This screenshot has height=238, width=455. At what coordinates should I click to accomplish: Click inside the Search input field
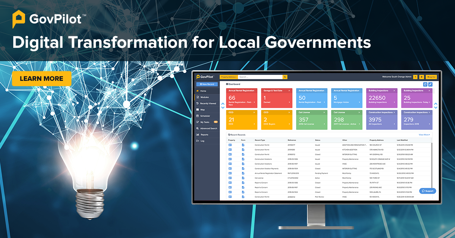260,77
